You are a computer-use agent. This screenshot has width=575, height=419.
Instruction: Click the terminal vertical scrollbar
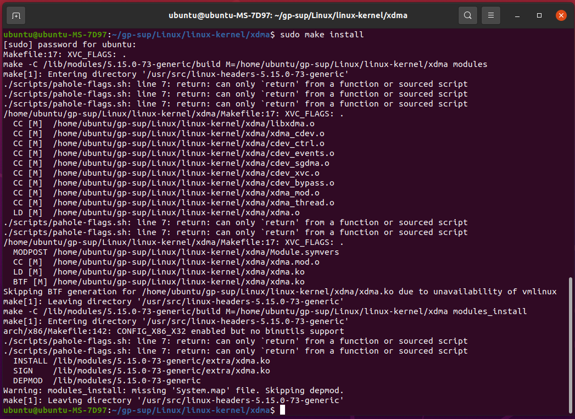[x=570, y=344]
